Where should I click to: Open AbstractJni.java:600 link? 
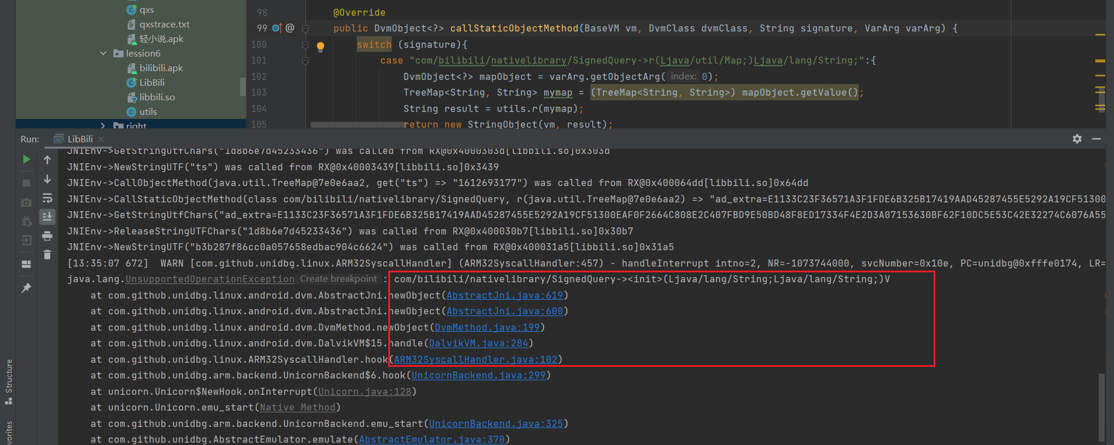504,311
